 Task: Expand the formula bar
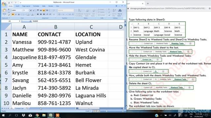point(125,21)
